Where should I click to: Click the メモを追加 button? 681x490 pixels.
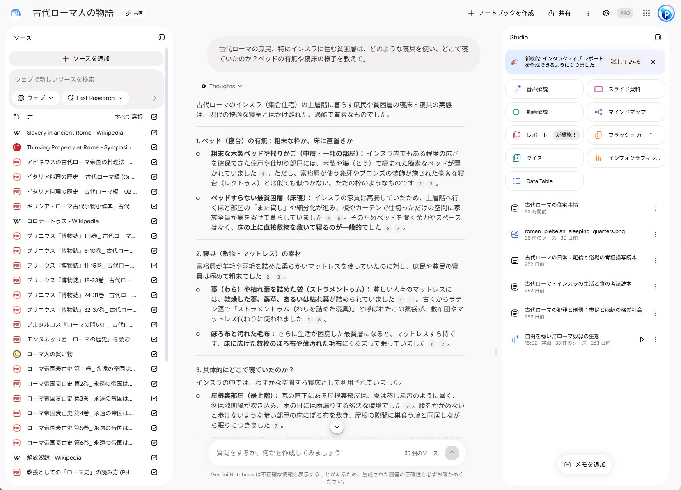[x=585, y=465]
